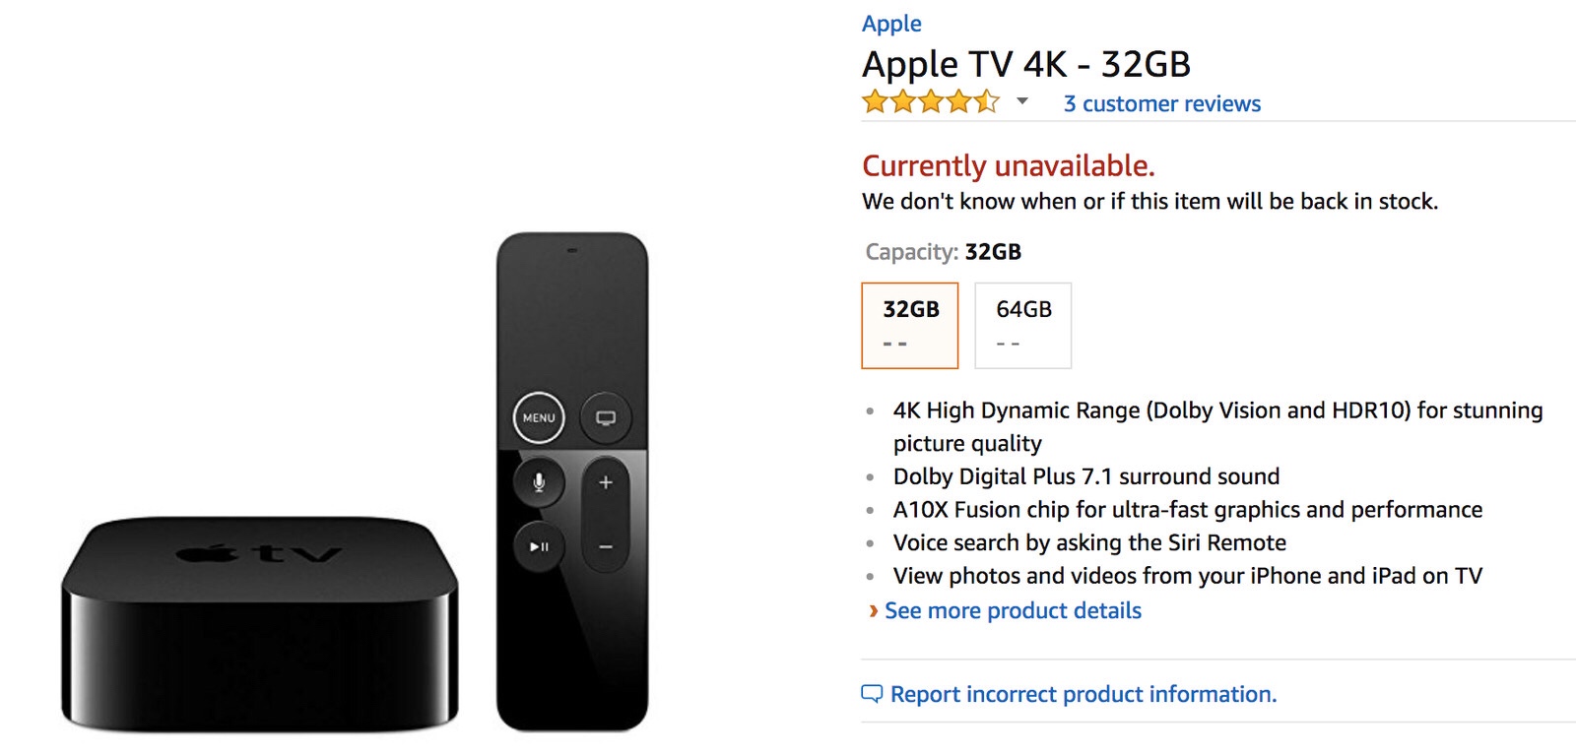
Task: Click the Apple tv logo on the box
Action: (259, 553)
